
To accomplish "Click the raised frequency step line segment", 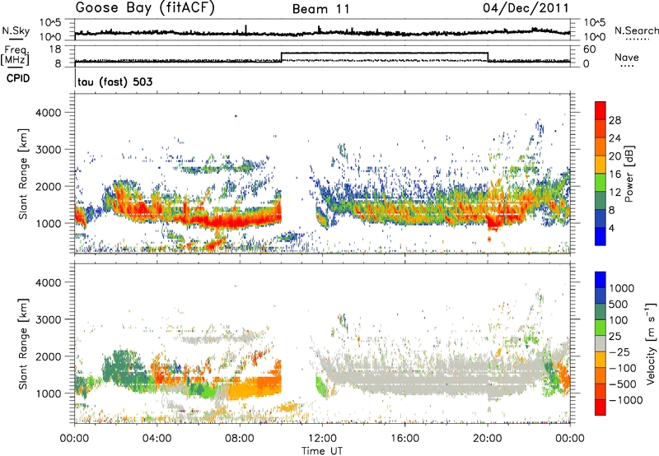I will tap(385, 53).
